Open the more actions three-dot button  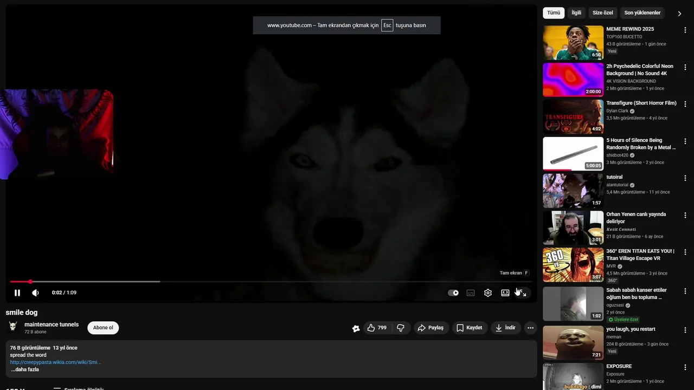[x=530, y=328]
